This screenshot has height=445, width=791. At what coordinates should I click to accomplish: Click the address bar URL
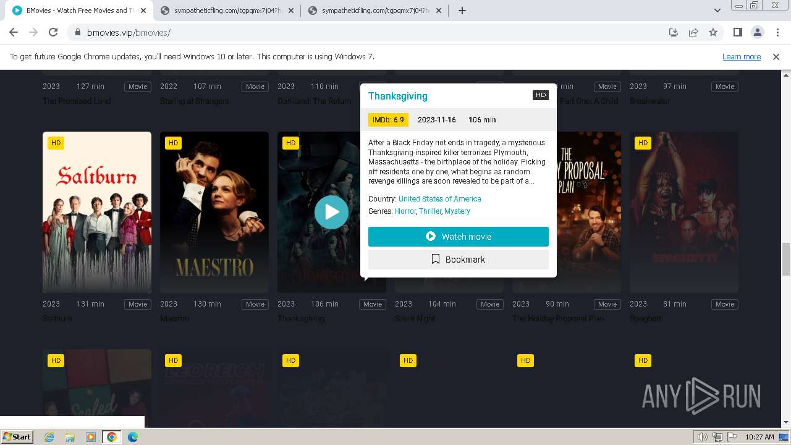(x=129, y=33)
